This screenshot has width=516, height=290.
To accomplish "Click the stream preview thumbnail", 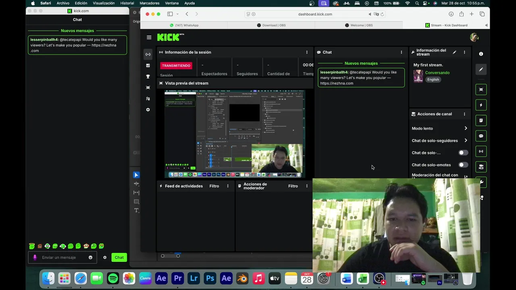I will click(x=235, y=134).
